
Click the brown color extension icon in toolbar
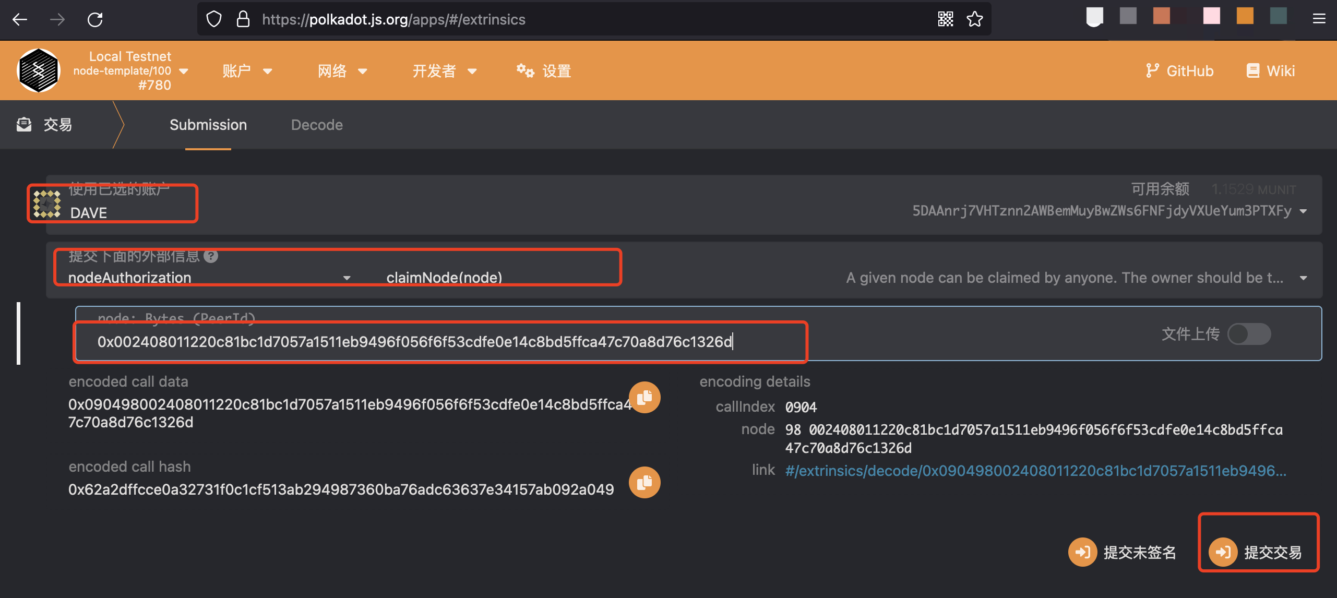coord(1161,16)
